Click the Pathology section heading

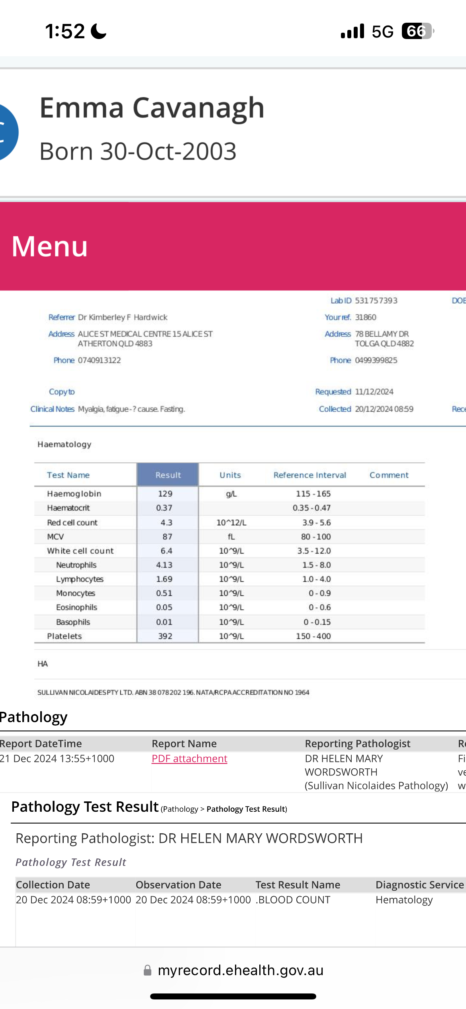(34, 717)
